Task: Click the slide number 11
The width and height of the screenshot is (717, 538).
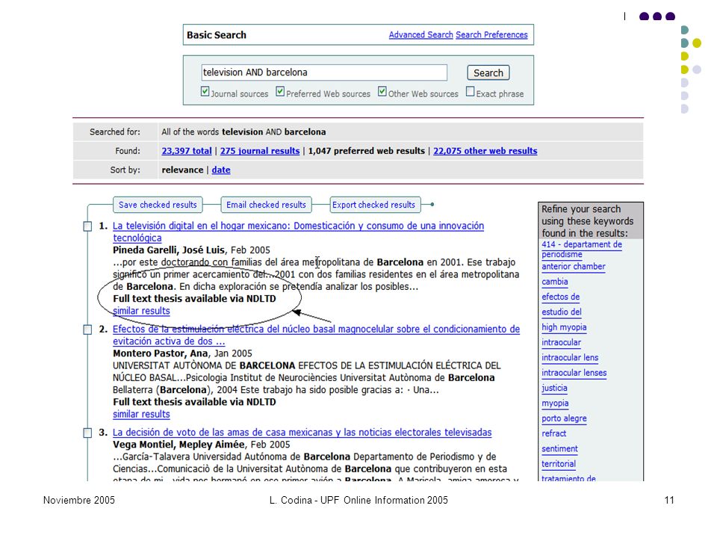Action: coord(669,501)
